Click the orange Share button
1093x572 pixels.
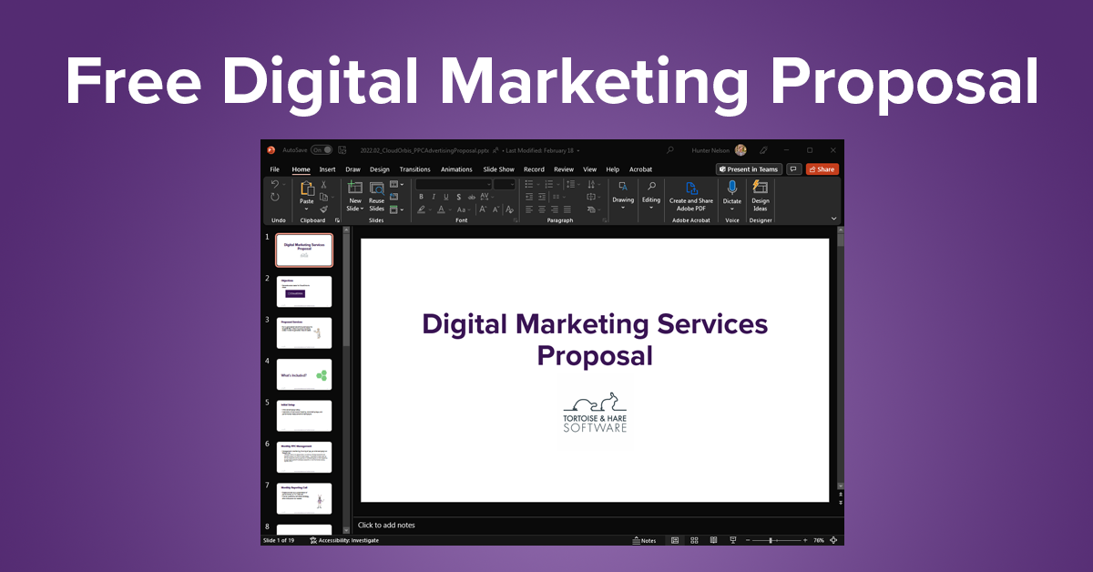point(821,169)
